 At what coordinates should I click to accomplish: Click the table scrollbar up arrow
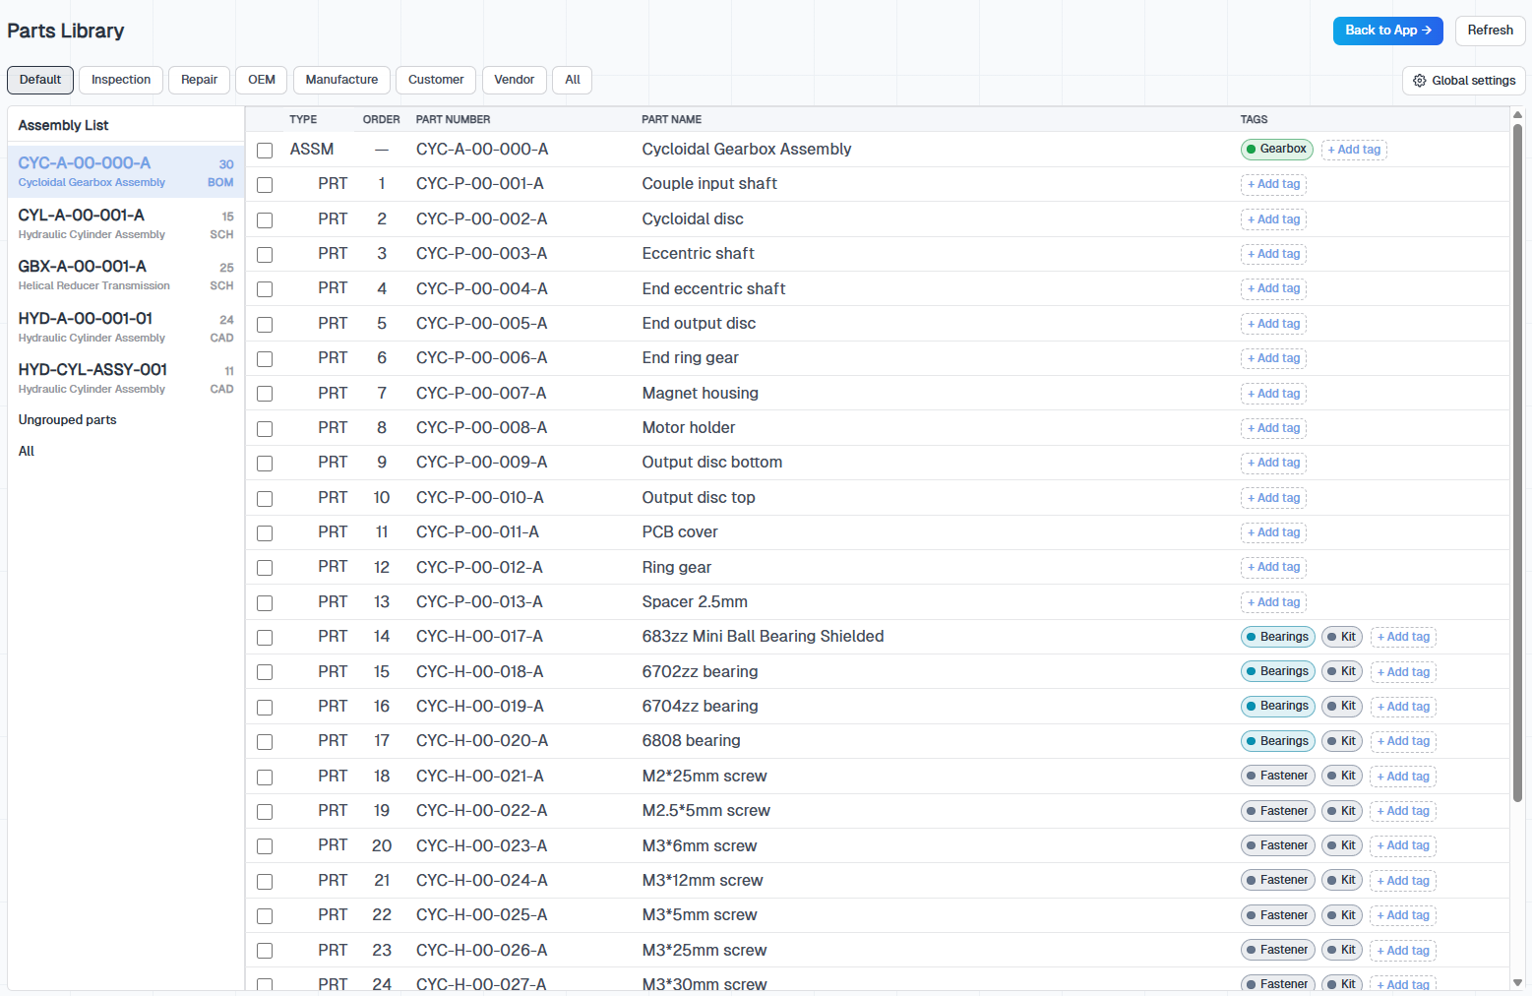[x=1517, y=115]
